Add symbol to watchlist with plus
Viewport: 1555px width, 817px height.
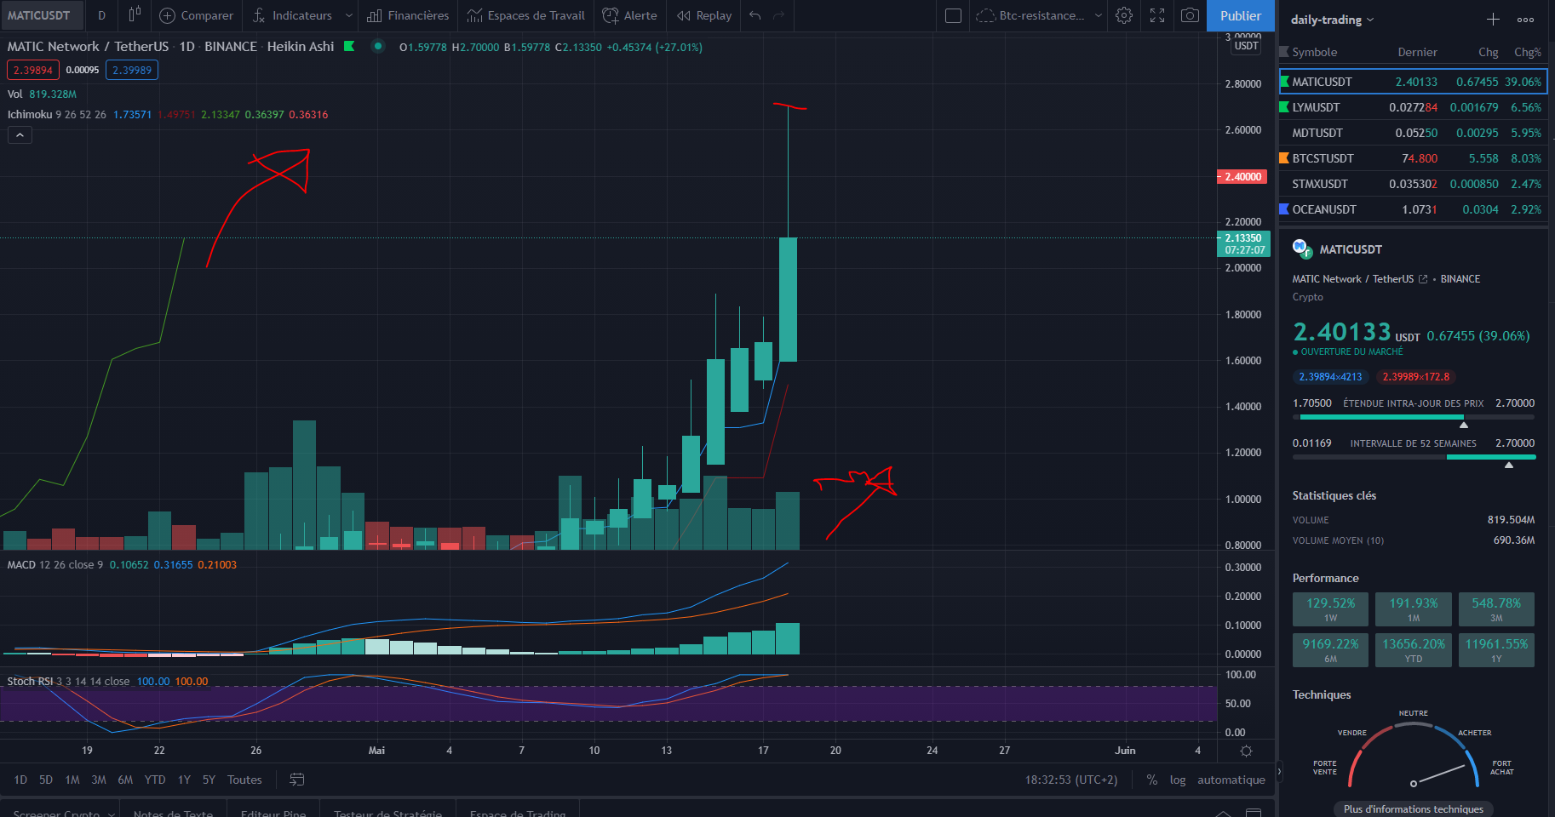point(1493,19)
